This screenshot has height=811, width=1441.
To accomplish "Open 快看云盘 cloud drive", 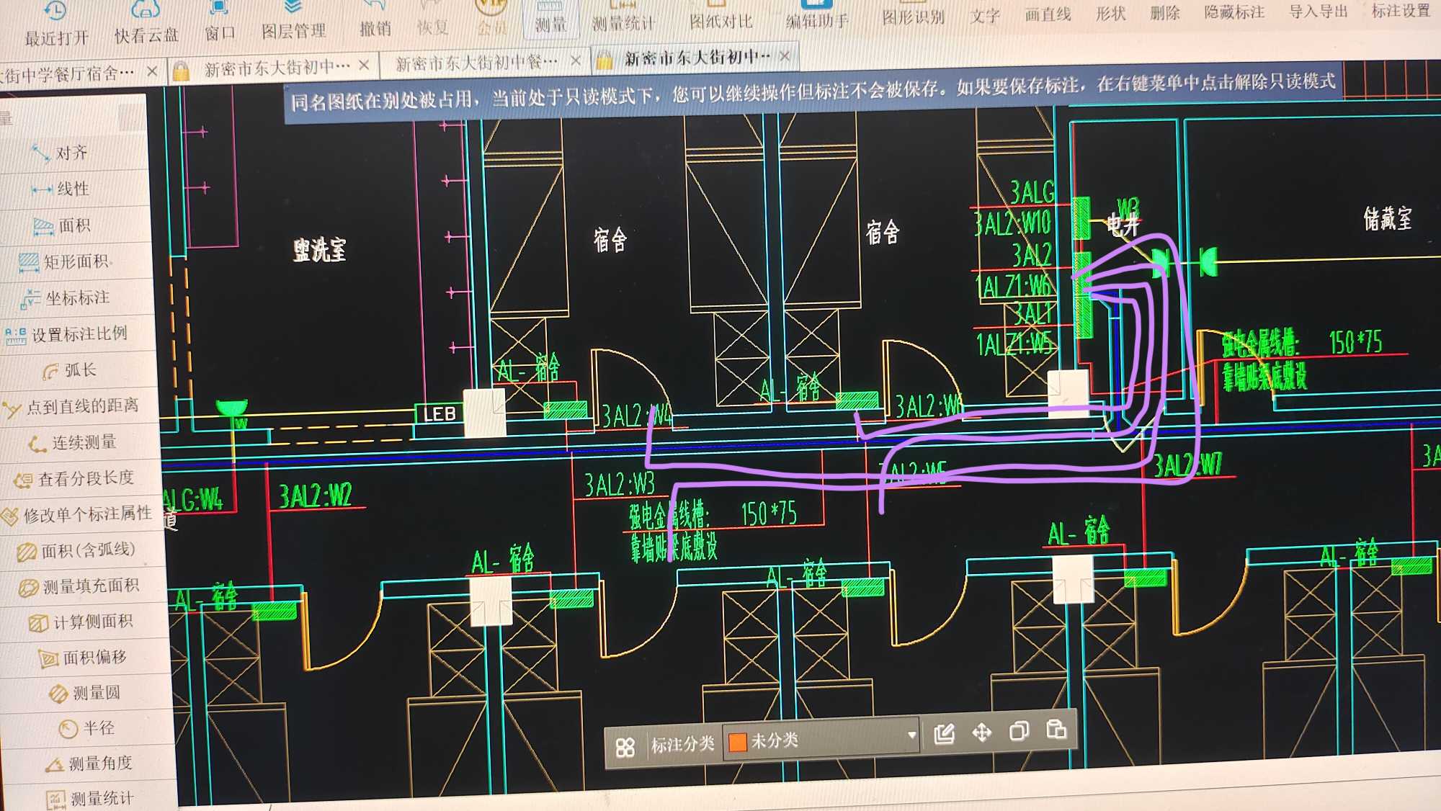I will [x=146, y=22].
